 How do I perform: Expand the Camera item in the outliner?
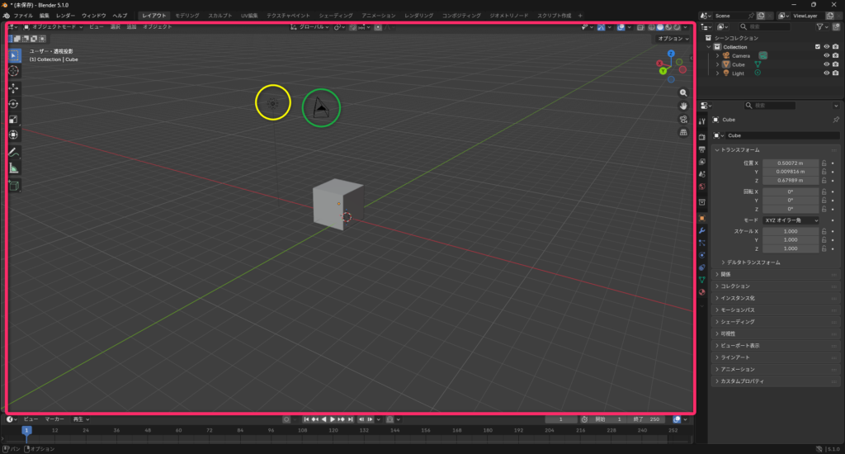click(x=717, y=56)
